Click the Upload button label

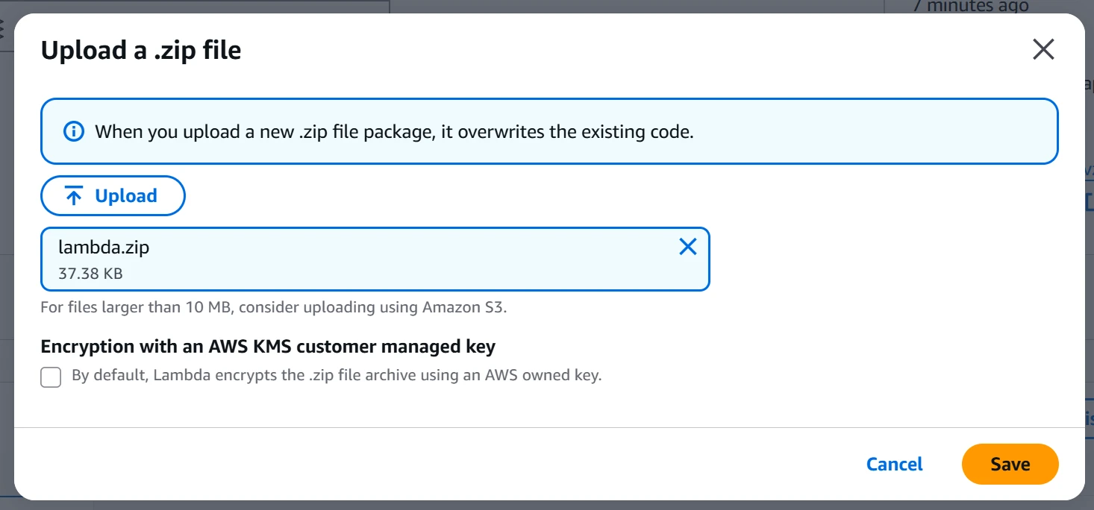click(125, 196)
